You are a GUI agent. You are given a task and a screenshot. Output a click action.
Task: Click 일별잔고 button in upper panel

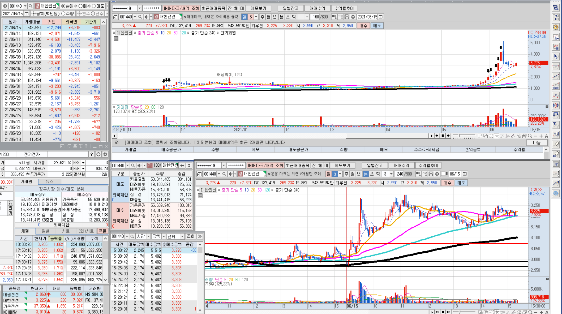point(291,8)
